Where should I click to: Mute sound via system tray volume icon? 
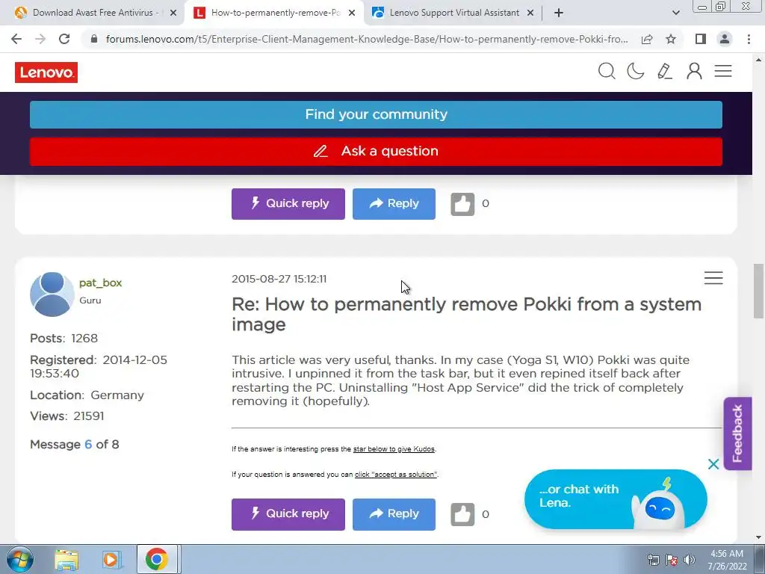(689, 560)
